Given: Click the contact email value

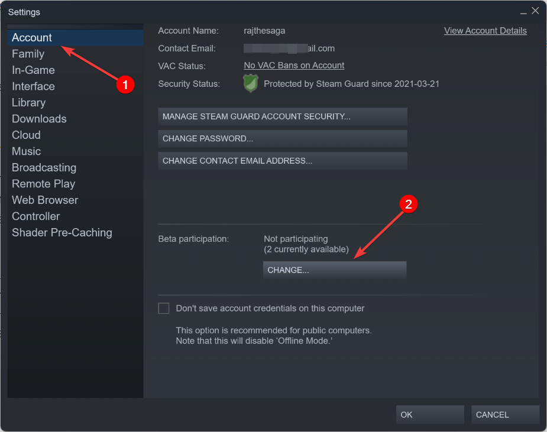Looking at the screenshot, I should point(289,48).
